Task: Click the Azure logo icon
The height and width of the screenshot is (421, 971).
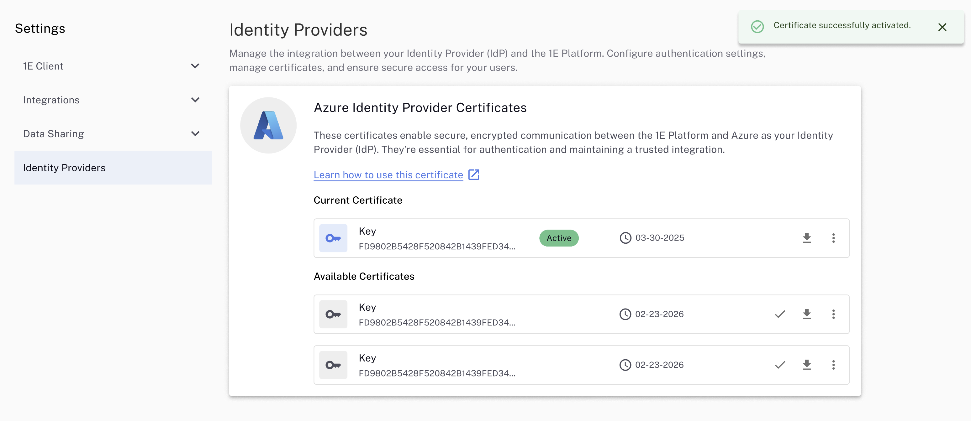Action: coord(268,125)
